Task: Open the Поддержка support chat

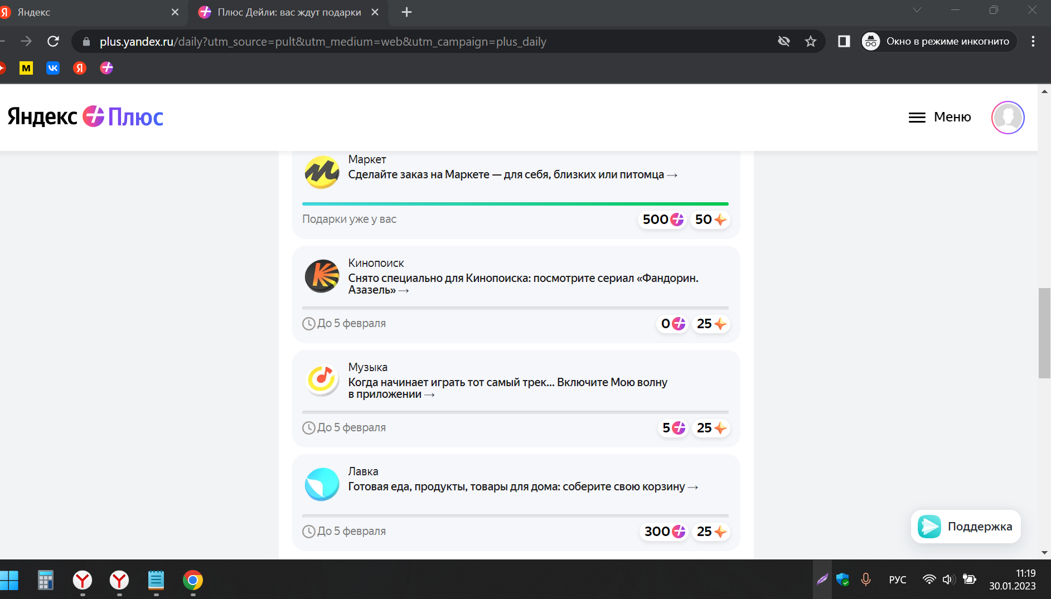Action: (966, 527)
